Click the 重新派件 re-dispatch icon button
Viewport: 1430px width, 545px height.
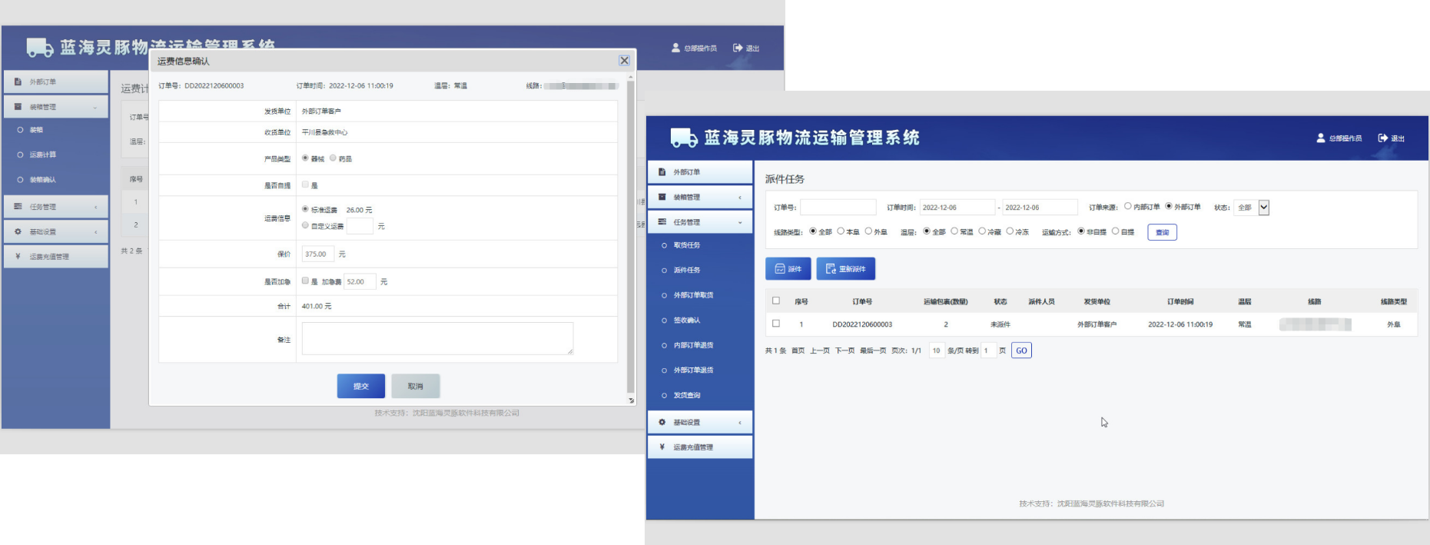tap(831, 269)
